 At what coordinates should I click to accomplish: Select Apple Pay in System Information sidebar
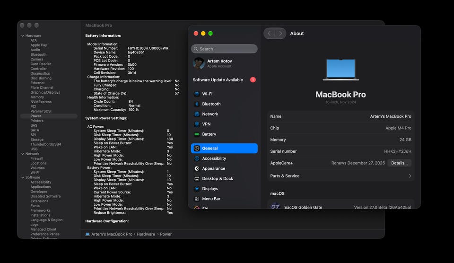pyautogui.click(x=38, y=45)
